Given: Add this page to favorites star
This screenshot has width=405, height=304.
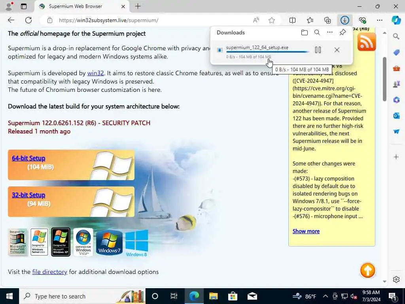Looking at the screenshot, I should pos(271,20).
